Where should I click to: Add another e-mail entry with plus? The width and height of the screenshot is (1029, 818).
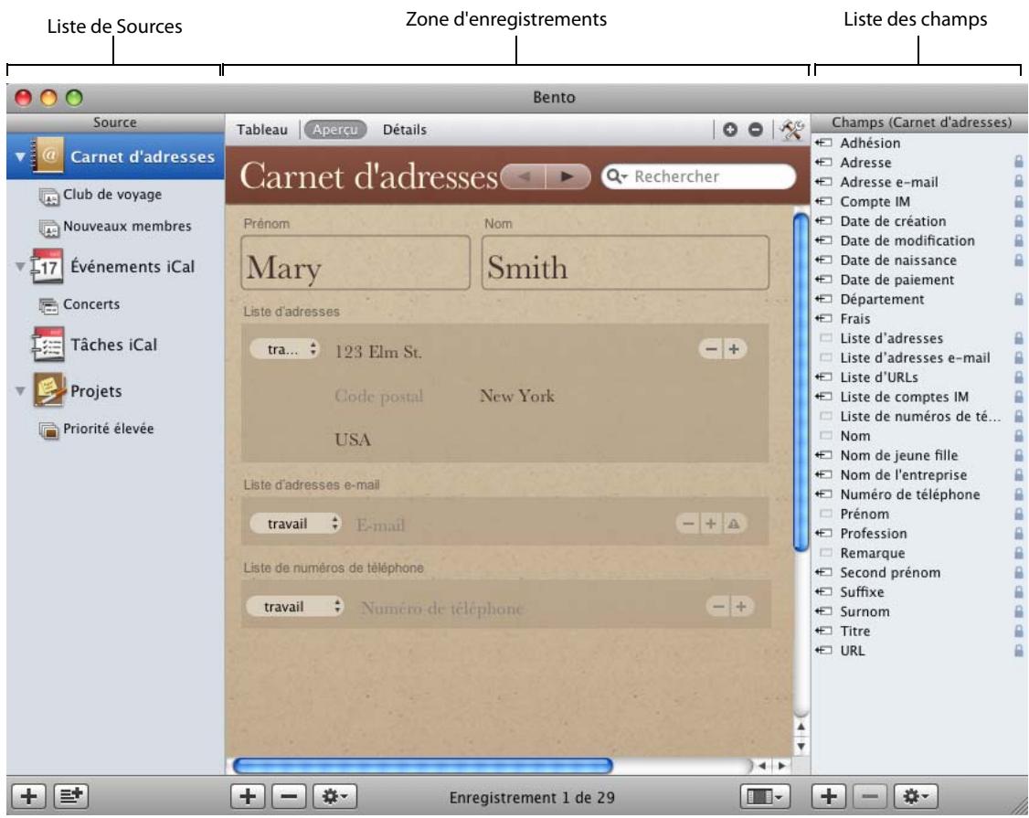coord(711,524)
